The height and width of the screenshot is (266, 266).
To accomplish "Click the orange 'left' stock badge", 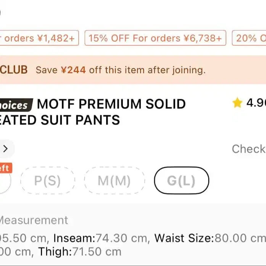I will click(5, 168).
